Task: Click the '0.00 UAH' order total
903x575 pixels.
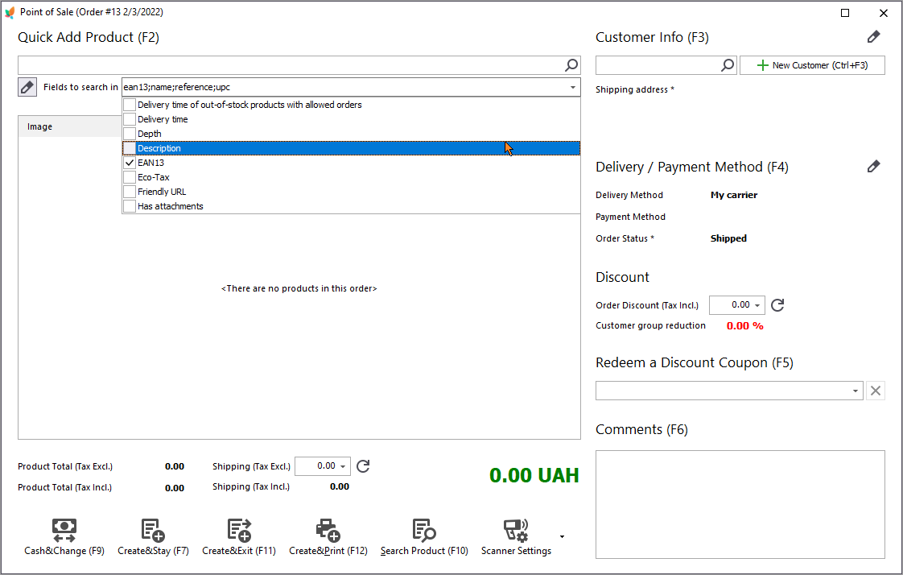Action: [x=534, y=475]
